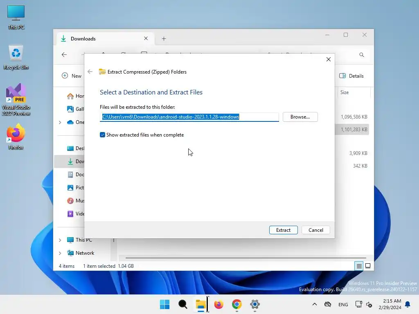Open the Windows Start menu
Screen dimensions: 419x314
click(164, 304)
